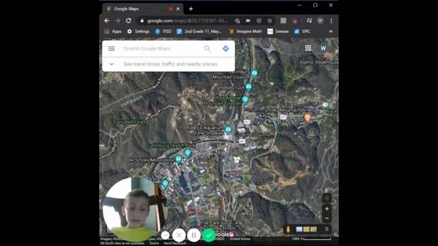Show your location on map
The height and width of the screenshot is (246, 438).
click(326, 198)
